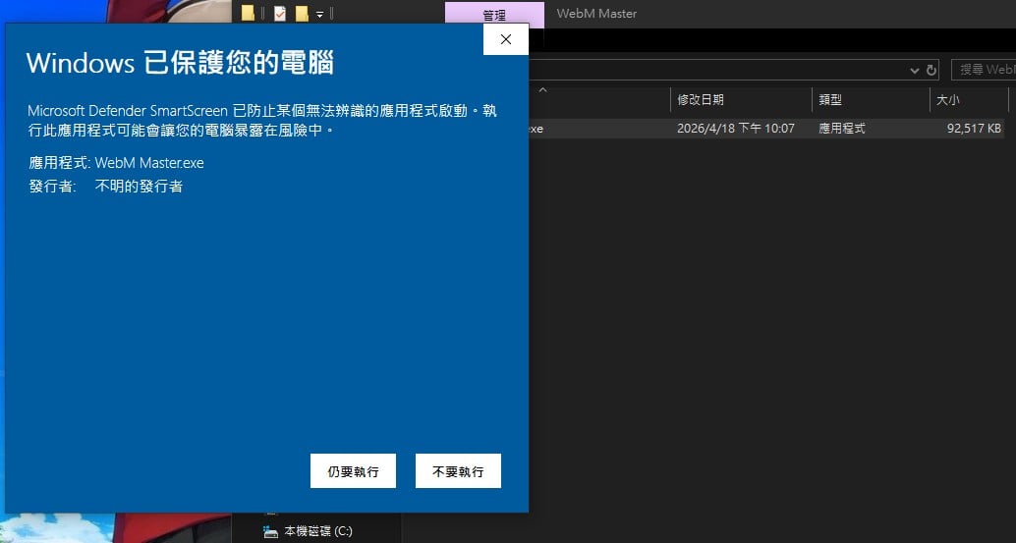Click 仍要執行 to run the app anyway
This screenshot has width=1016, height=543.
[353, 471]
